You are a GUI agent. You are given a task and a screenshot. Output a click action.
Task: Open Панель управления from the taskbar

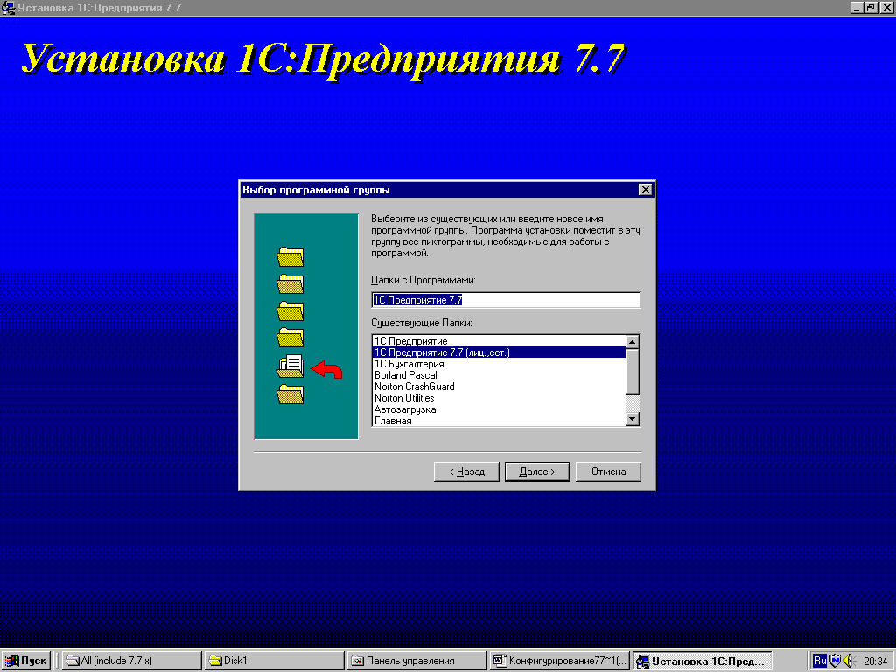[417, 661]
